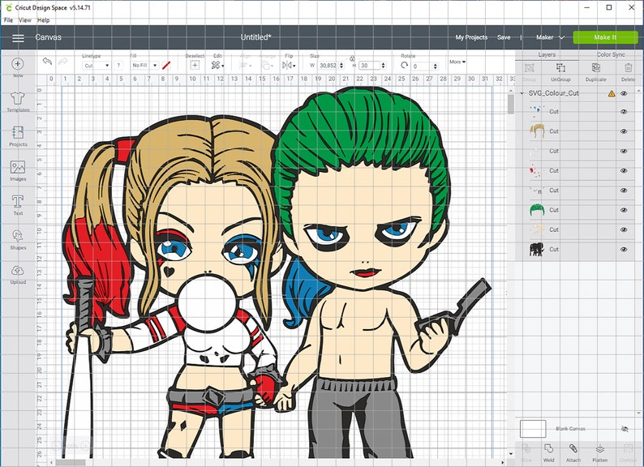Hide the blonde hair Cut layer
Viewport: 644px width, 467px height.
[624, 131]
